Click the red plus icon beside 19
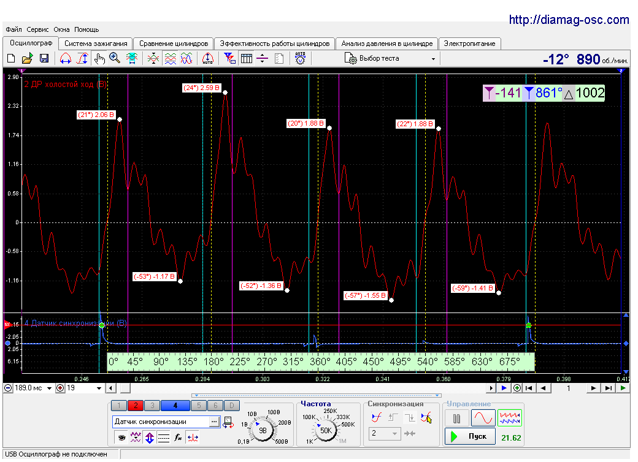638x462 pixels. tap(60, 388)
